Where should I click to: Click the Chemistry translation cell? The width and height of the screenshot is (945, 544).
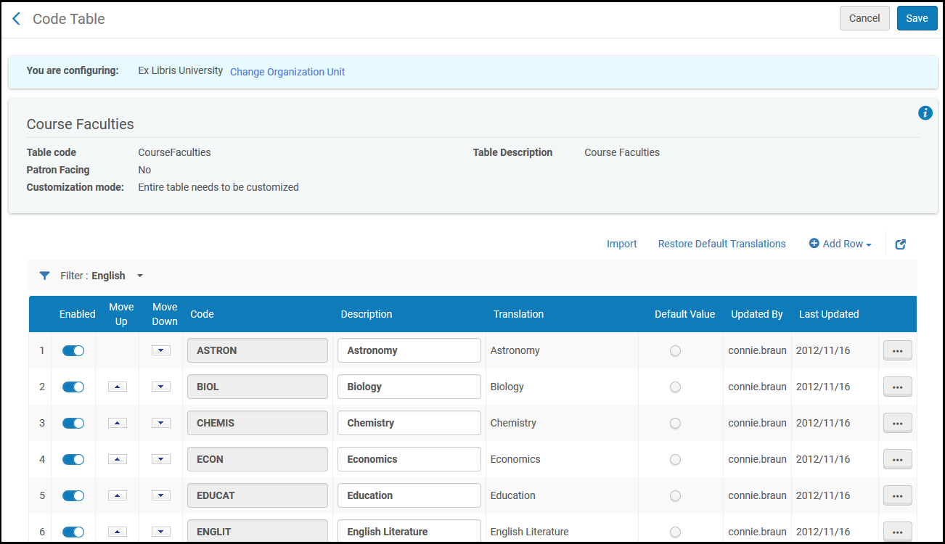(513, 423)
